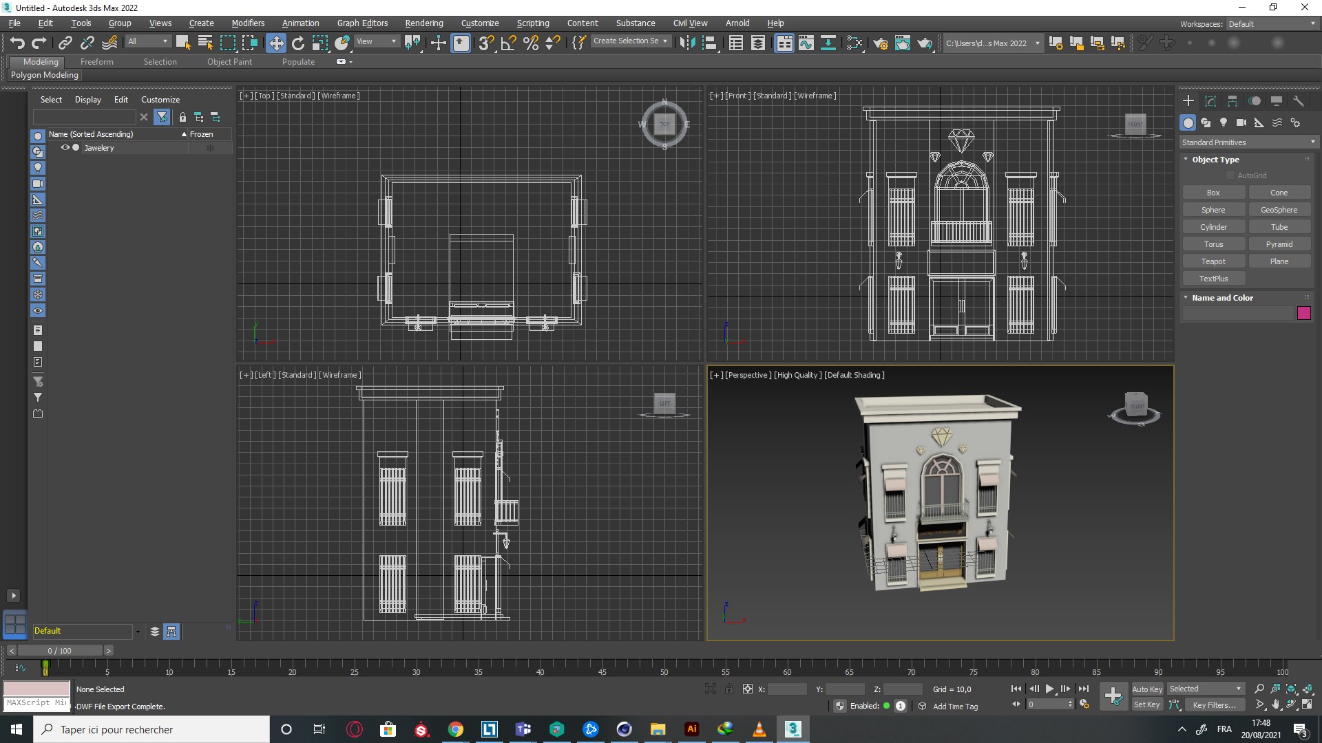Click the Unlink Selection icon
The height and width of the screenshot is (743, 1322).
coord(87,43)
